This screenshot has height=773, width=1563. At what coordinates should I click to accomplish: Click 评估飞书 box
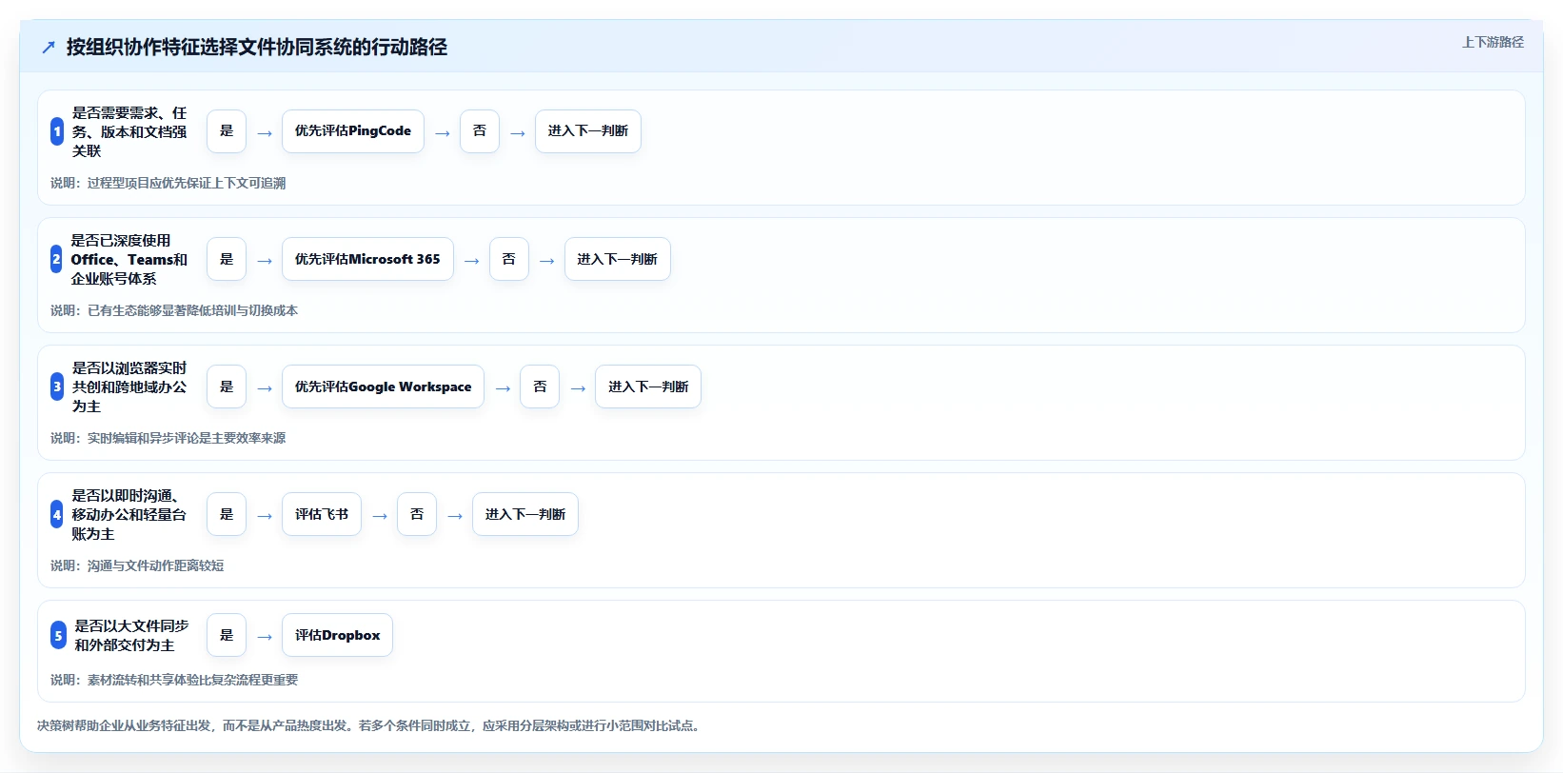click(x=322, y=514)
